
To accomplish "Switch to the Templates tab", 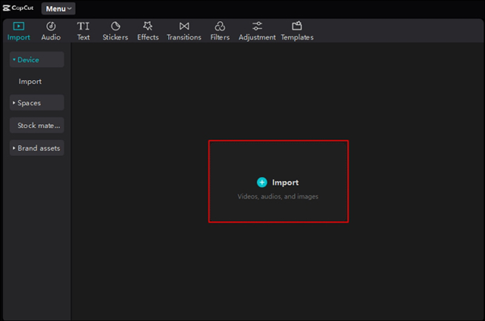I will (296, 27).
